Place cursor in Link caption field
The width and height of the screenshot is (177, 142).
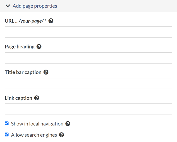(88, 109)
